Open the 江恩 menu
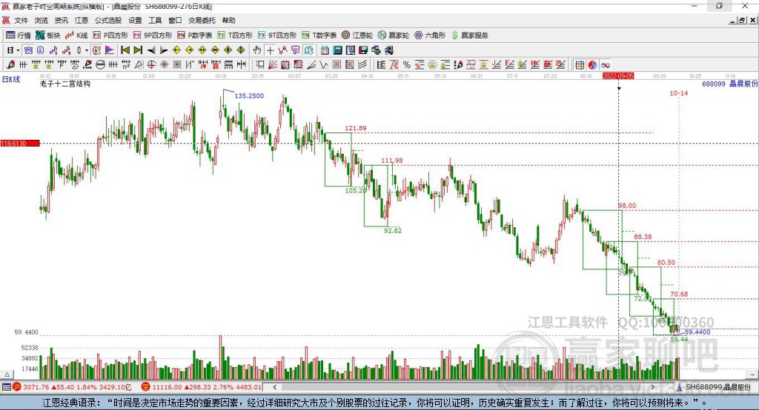The height and width of the screenshot is (410, 759). tap(82, 20)
